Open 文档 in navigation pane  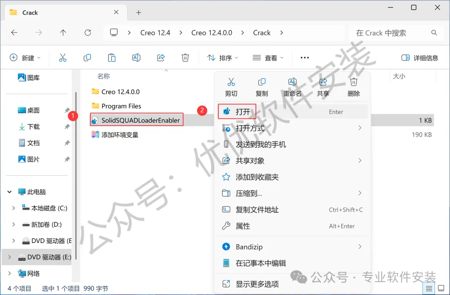point(29,143)
